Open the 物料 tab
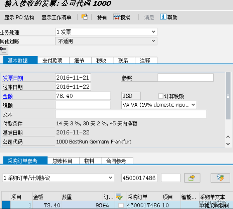Screen dimensions: 233x209 pos(90,161)
